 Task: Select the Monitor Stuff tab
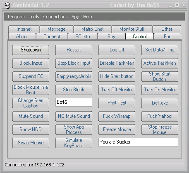point(132,29)
